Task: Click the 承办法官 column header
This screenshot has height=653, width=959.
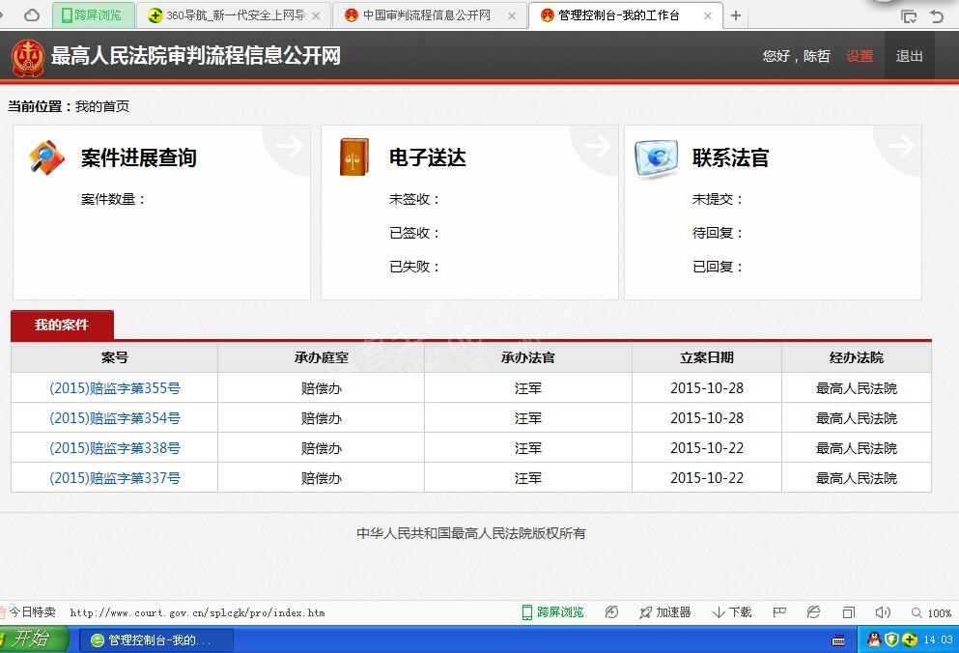Action: click(528, 358)
